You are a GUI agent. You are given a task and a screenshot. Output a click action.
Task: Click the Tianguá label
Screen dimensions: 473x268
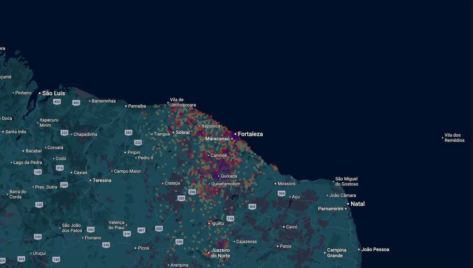click(162, 134)
